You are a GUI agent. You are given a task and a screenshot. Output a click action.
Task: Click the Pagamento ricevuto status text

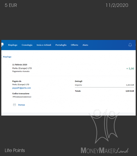click(21, 71)
